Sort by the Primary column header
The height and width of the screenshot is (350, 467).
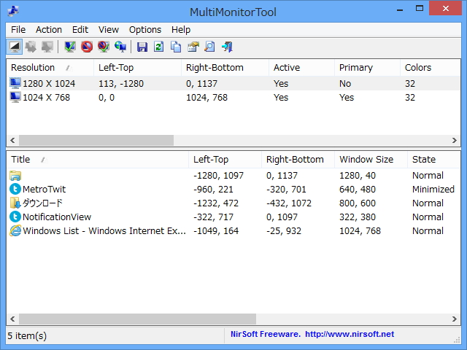(367, 68)
